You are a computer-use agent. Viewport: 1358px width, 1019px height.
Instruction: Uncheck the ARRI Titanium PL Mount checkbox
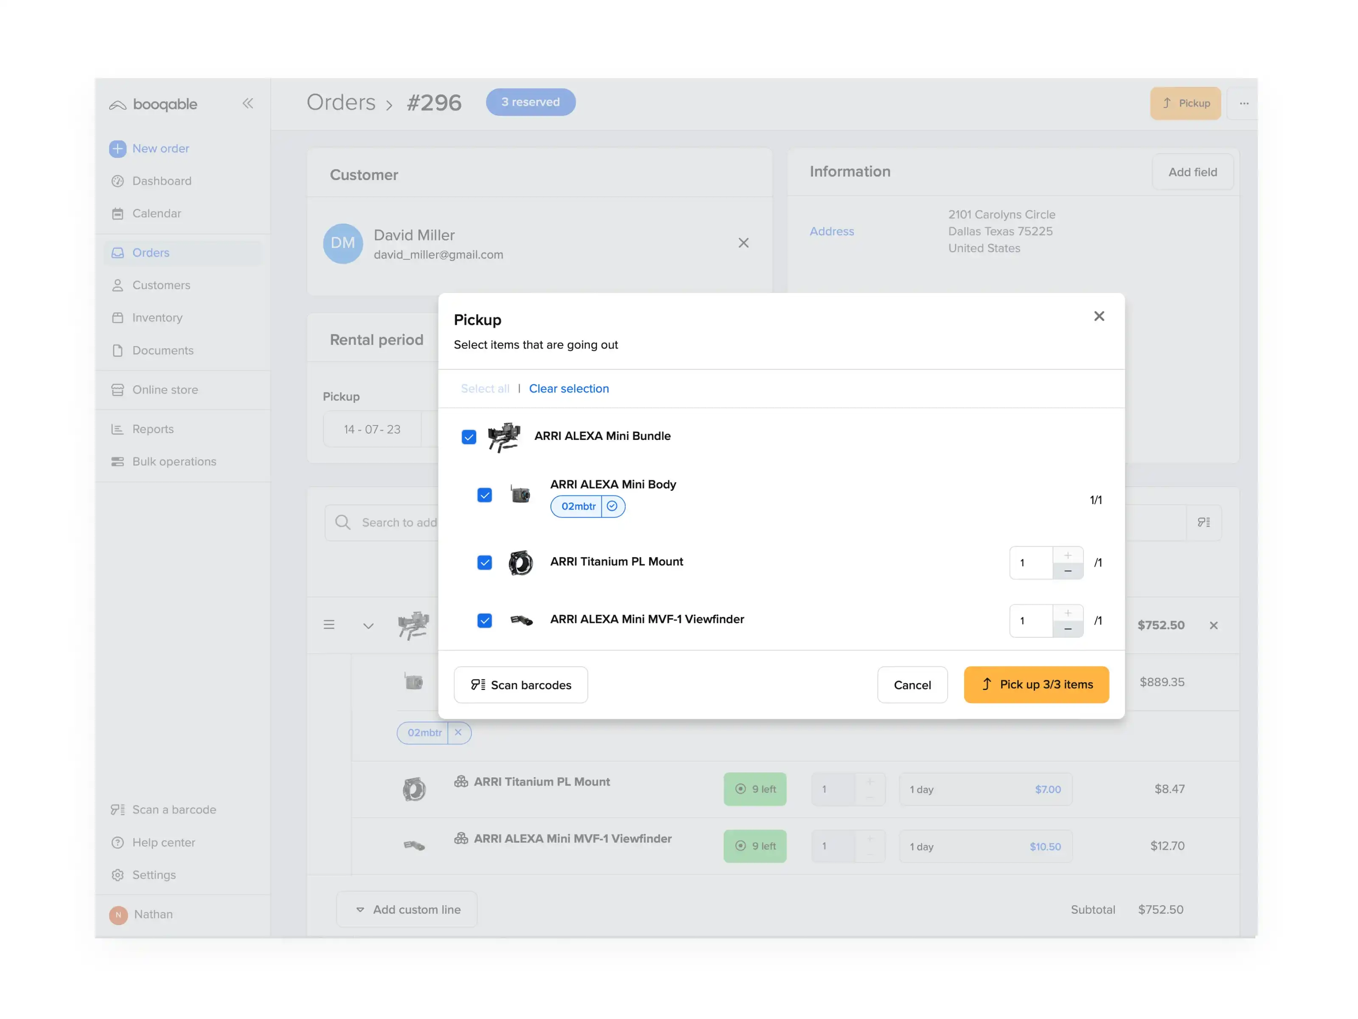[484, 563]
